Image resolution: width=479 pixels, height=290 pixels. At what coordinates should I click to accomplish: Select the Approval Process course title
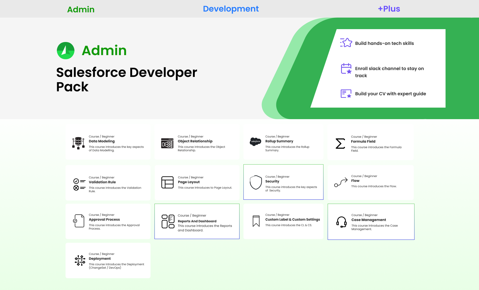pyautogui.click(x=104, y=220)
